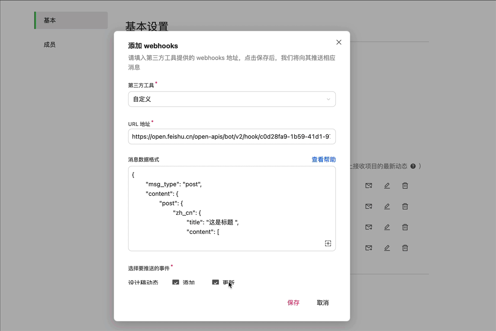Click the edit pencil icon in third row
Viewport: 496px width, 331px height.
[x=387, y=227]
